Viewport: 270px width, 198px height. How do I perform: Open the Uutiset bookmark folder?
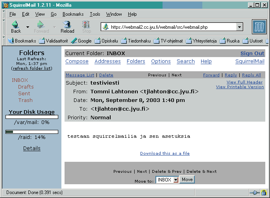click(253, 41)
